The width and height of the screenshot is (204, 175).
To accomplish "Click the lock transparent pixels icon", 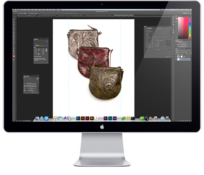I will click(178, 54).
